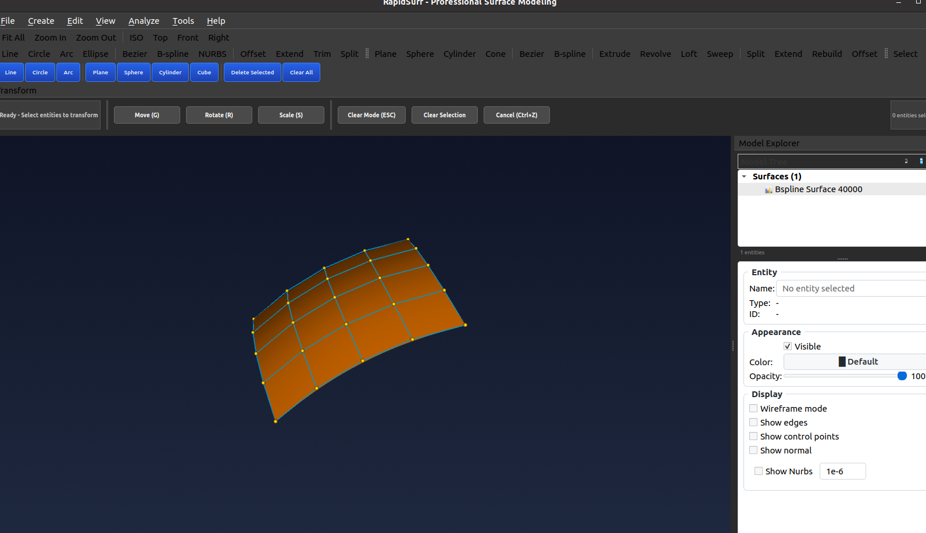Enable Wireframe mode checkbox
Screen dimensions: 926x533
point(753,409)
